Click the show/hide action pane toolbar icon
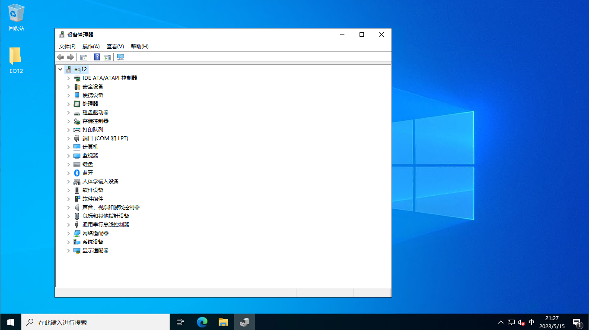The width and height of the screenshot is (589, 330). coord(107,57)
